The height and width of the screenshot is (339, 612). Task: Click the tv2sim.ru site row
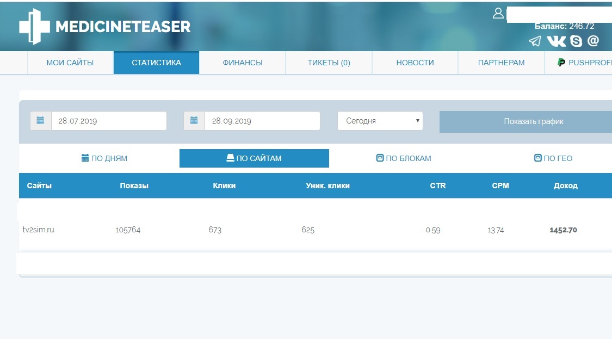click(x=316, y=230)
